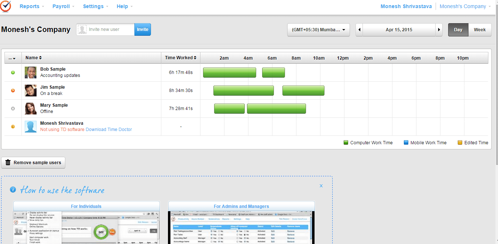Click the Invite button
Image resolution: width=498 pixels, height=244 pixels.
[x=142, y=29]
